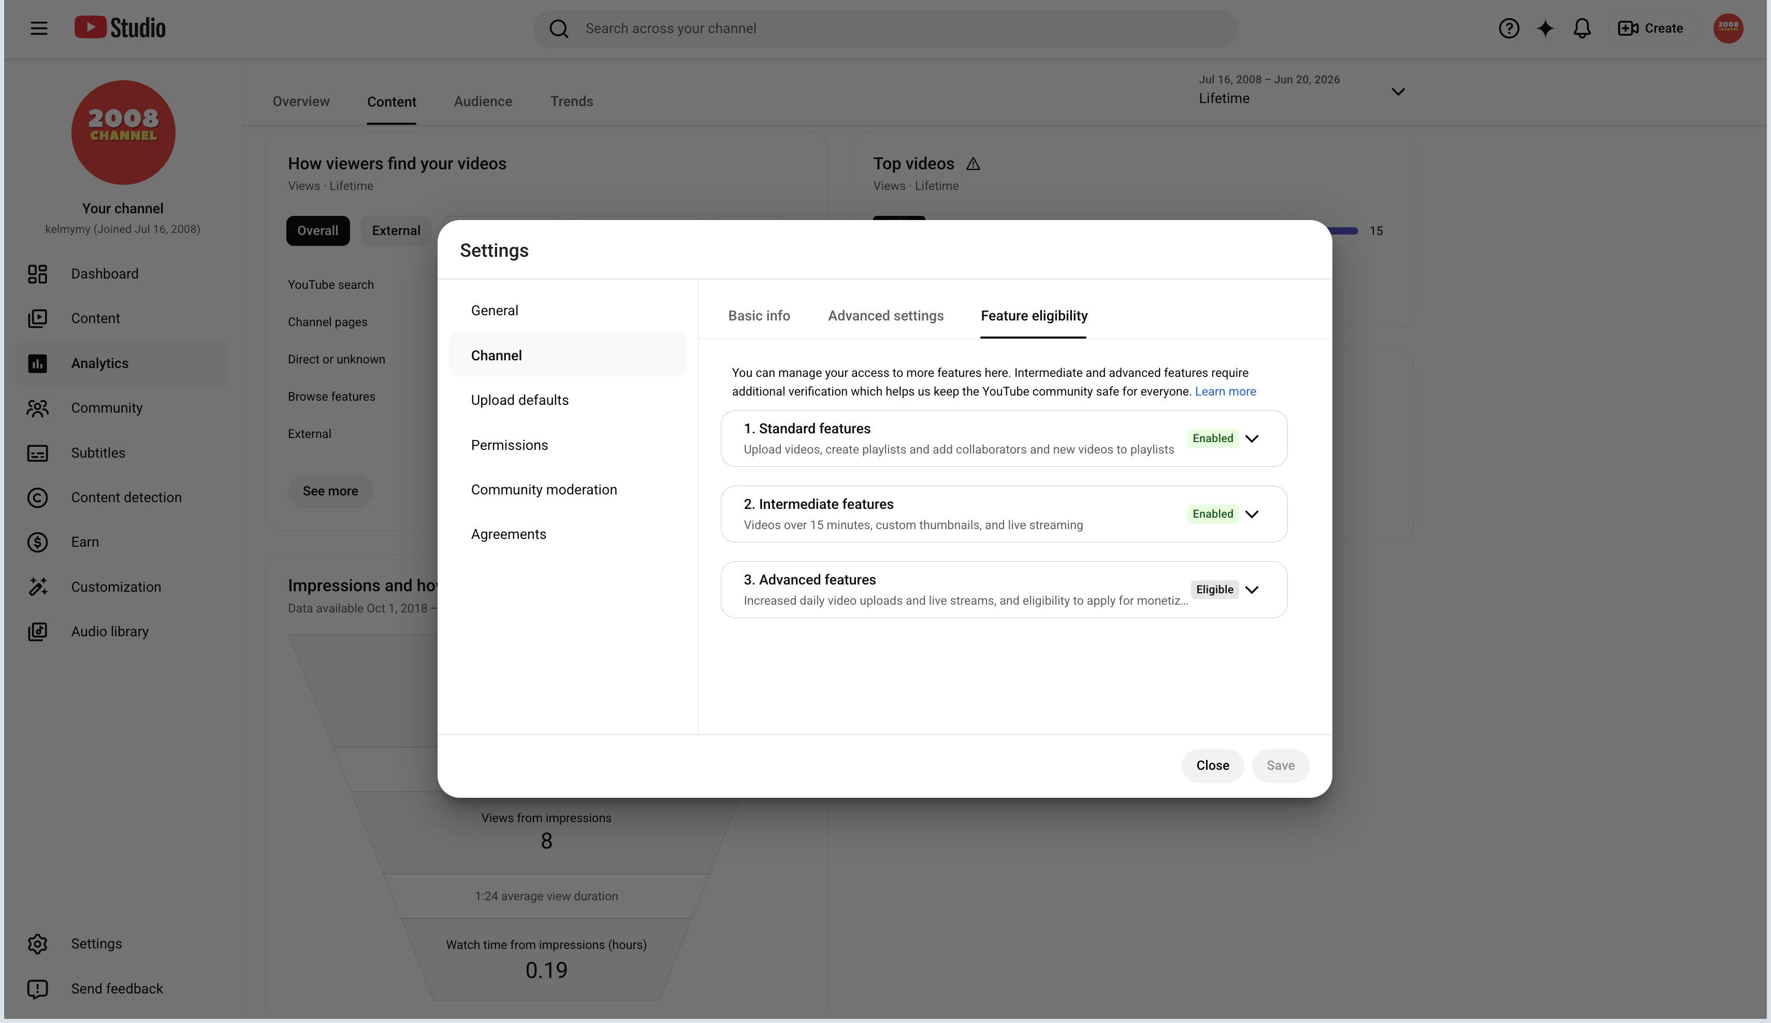Click the Analytics sidebar icon

coord(37,363)
